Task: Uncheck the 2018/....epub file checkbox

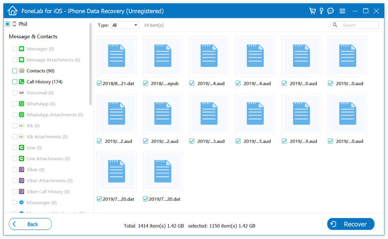Action: pos(145,83)
